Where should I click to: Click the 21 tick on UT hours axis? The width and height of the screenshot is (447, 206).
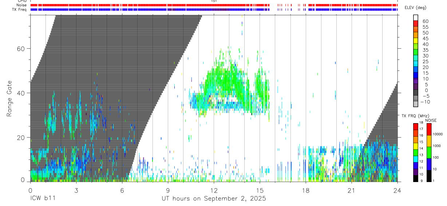tap(351, 190)
